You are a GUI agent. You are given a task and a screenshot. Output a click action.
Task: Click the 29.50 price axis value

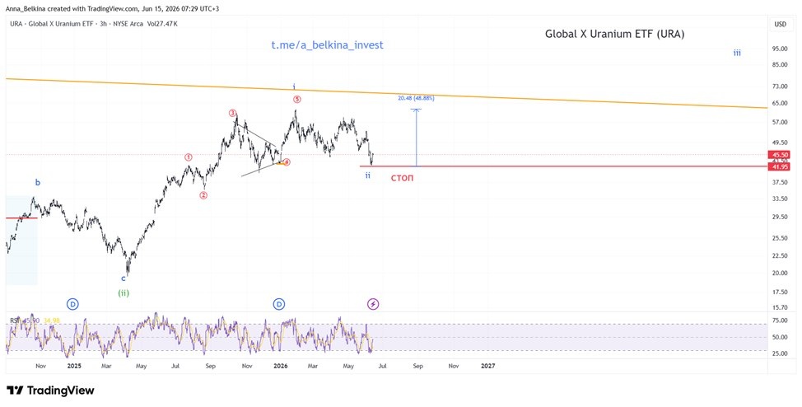(x=780, y=217)
